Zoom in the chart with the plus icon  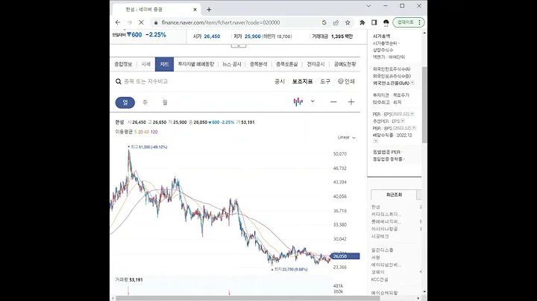pyautogui.click(x=351, y=102)
